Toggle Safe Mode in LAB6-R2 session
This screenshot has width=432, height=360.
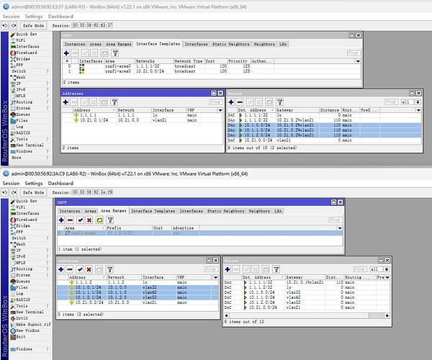[33, 192]
